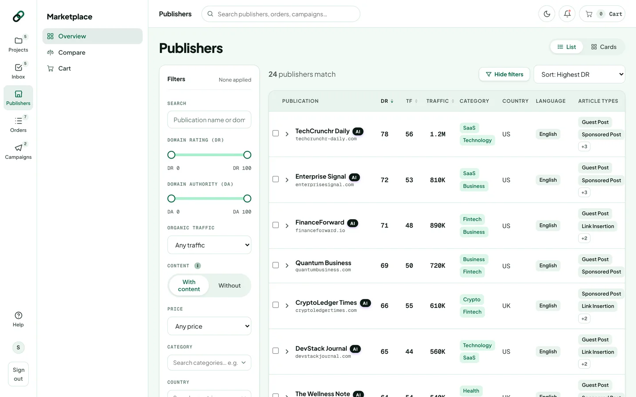The image size is (636, 397).
Task: Click the Crypto category tag
Action: (x=472, y=300)
